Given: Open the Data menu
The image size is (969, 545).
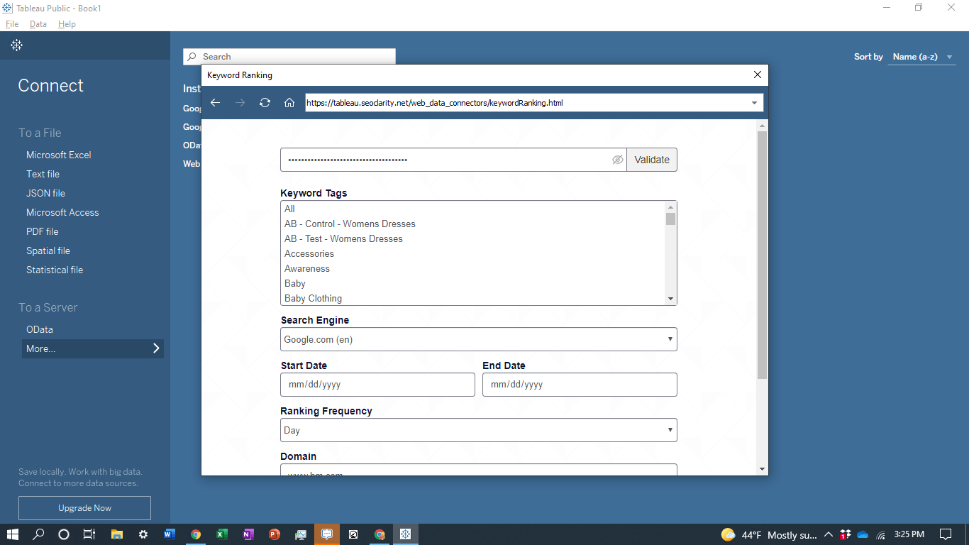Looking at the screenshot, I should click(x=38, y=24).
